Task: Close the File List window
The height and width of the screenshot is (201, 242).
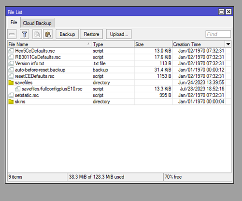Action: (x=228, y=12)
